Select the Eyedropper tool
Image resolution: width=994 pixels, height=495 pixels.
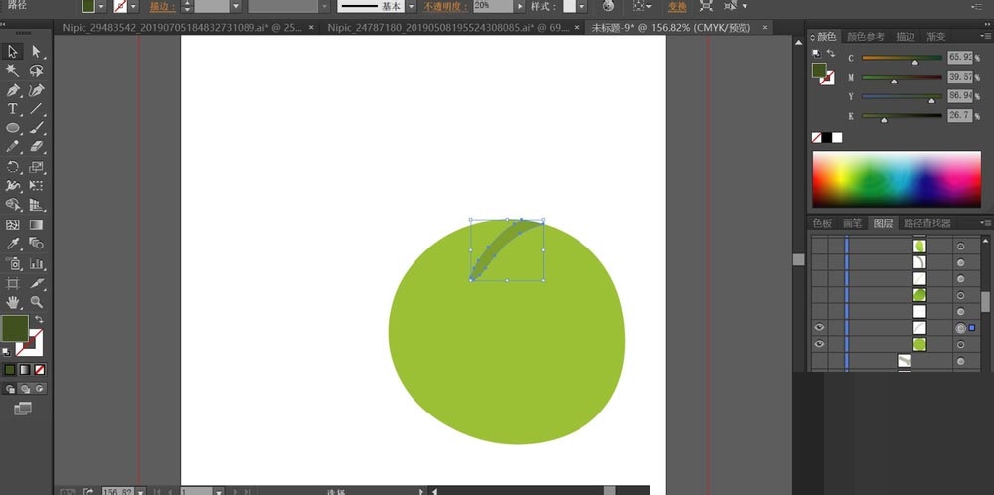point(13,244)
